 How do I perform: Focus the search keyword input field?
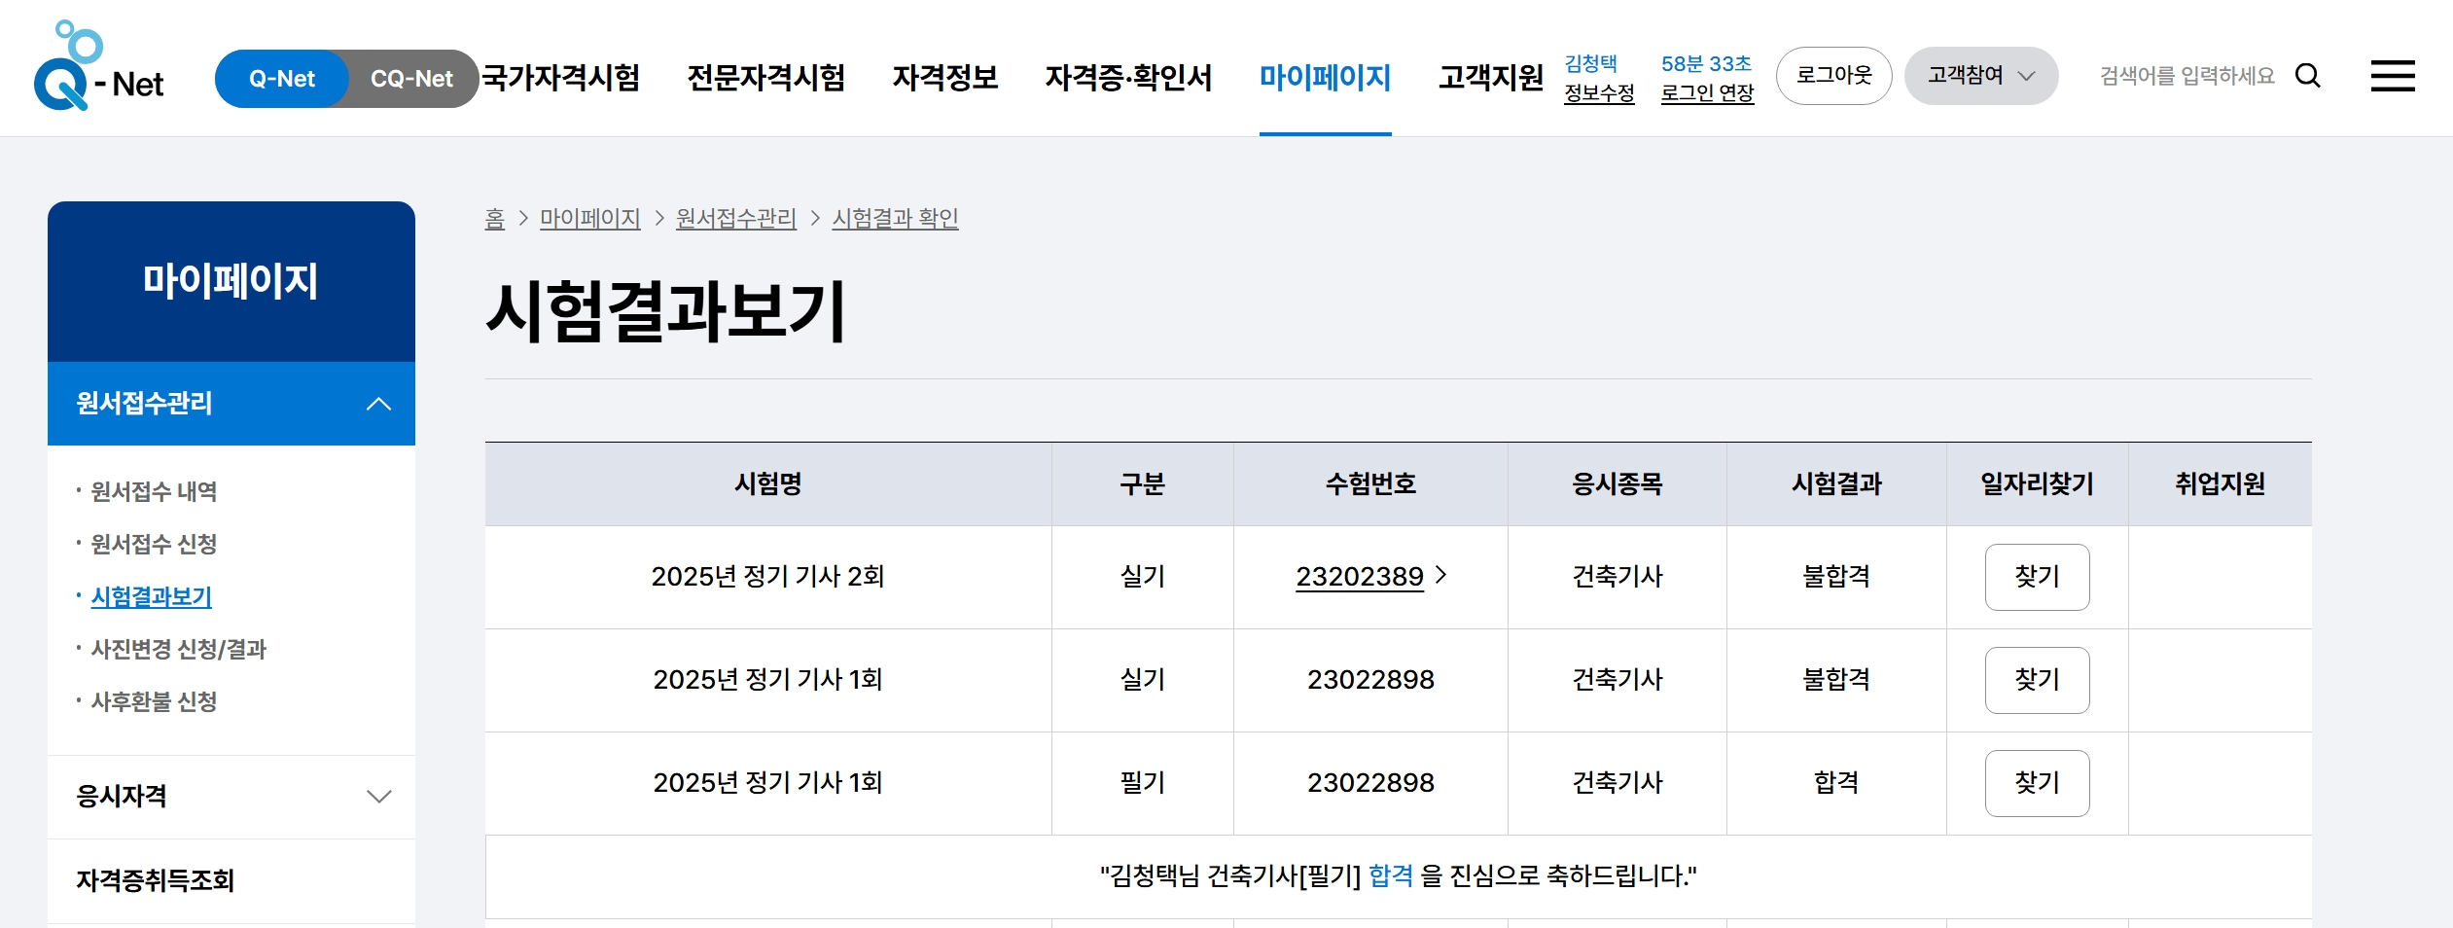(x=2186, y=76)
